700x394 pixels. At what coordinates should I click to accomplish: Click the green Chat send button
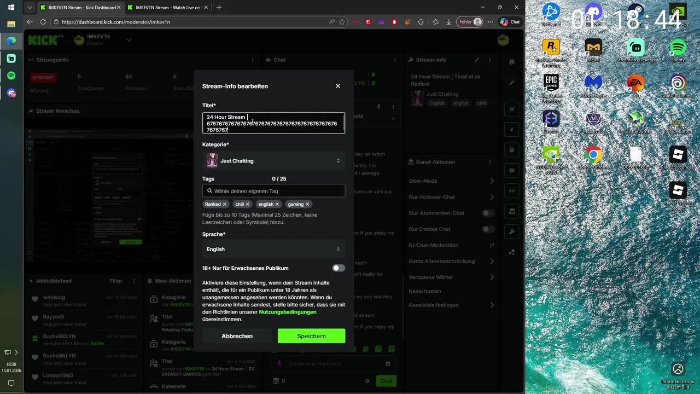click(x=387, y=381)
